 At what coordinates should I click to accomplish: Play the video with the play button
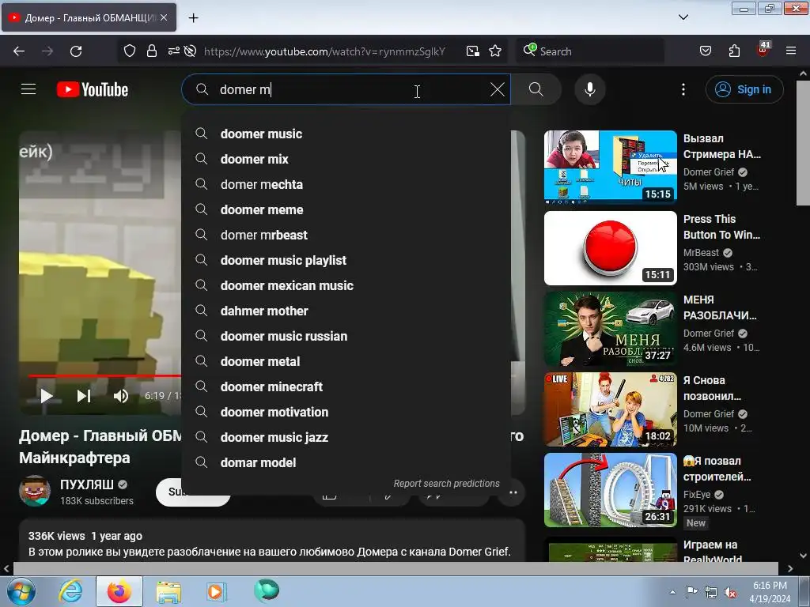(47, 396)
